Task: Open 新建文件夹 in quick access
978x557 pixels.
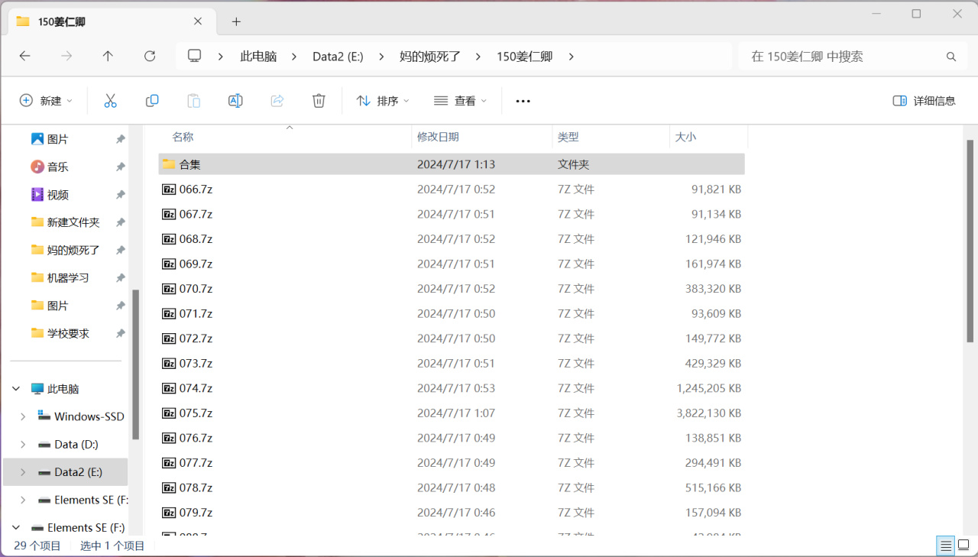Action: 65,222
